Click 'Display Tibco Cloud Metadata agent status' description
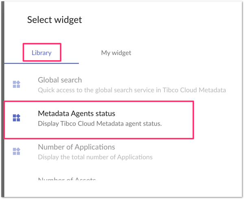This screenshot has height=199, width=244. pyautogui.click(x=100, y=123)
